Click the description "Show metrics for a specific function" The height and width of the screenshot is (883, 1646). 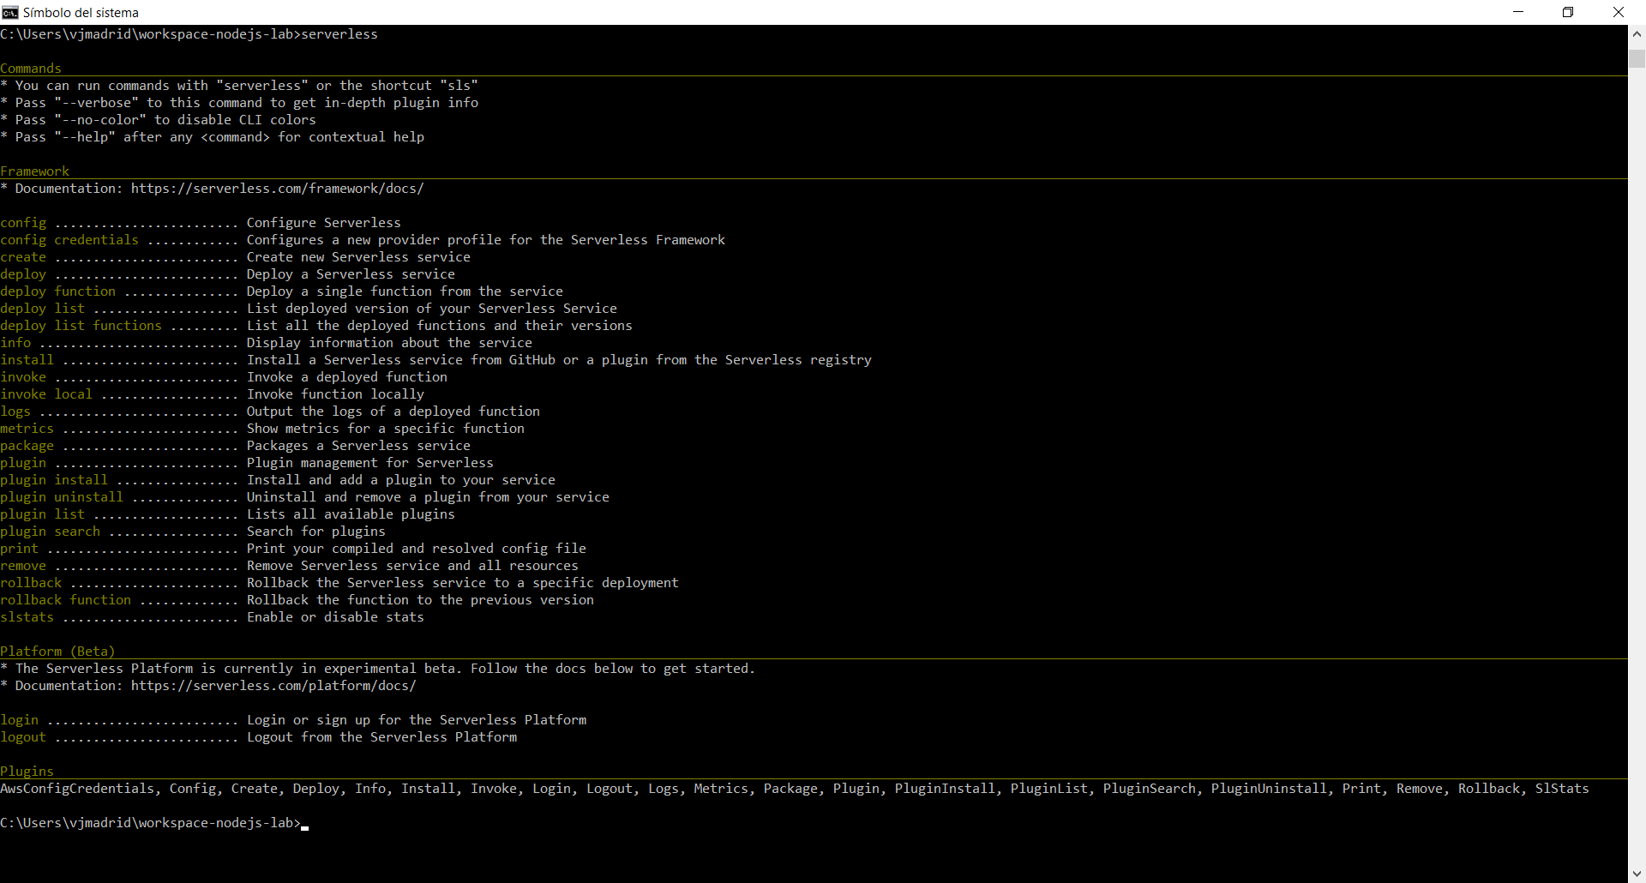coord(386,429)
